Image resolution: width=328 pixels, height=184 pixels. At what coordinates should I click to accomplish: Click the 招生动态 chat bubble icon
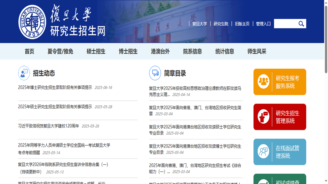24,73
